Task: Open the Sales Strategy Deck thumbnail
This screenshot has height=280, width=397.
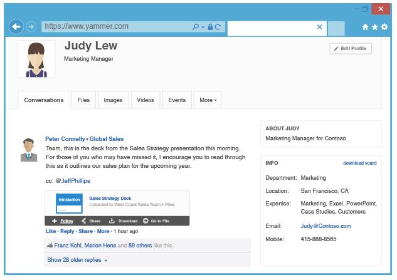Action: [69, 203]
